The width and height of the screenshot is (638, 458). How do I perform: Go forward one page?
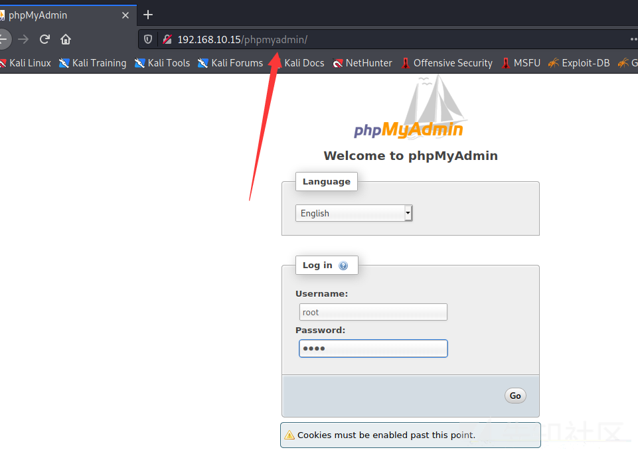pos(23,39)
